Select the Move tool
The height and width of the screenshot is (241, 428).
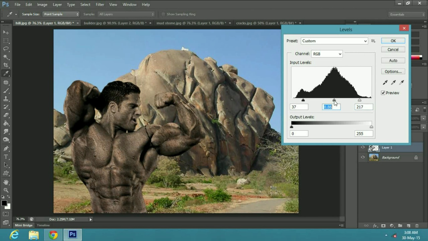click(6, 32)
